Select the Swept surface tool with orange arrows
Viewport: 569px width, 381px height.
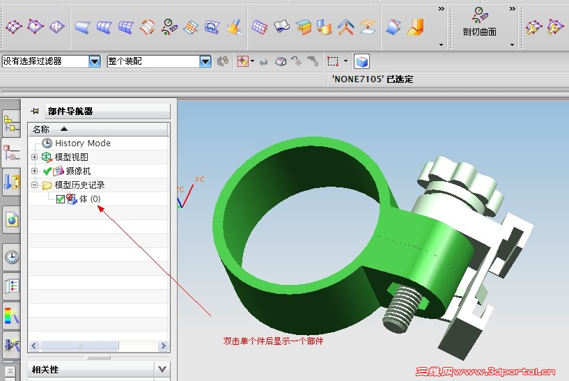point(148,27)
